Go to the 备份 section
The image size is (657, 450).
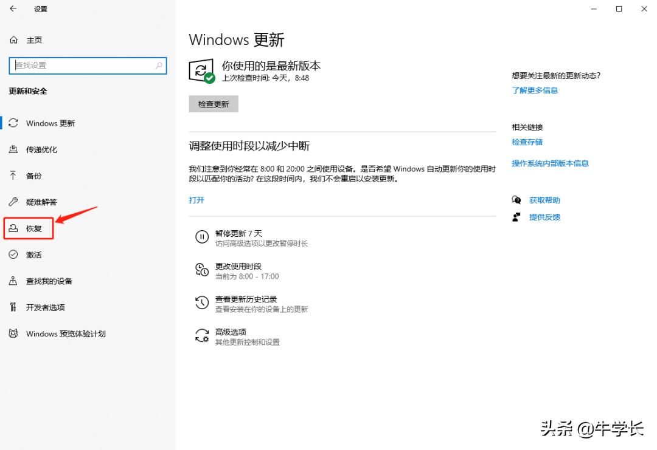pos(34,176)
